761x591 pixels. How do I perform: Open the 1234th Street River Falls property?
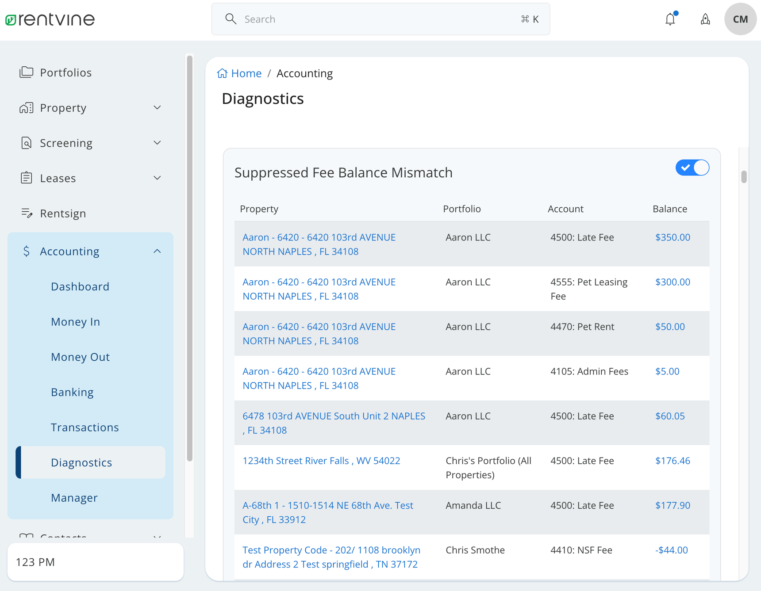pos(321,460)
